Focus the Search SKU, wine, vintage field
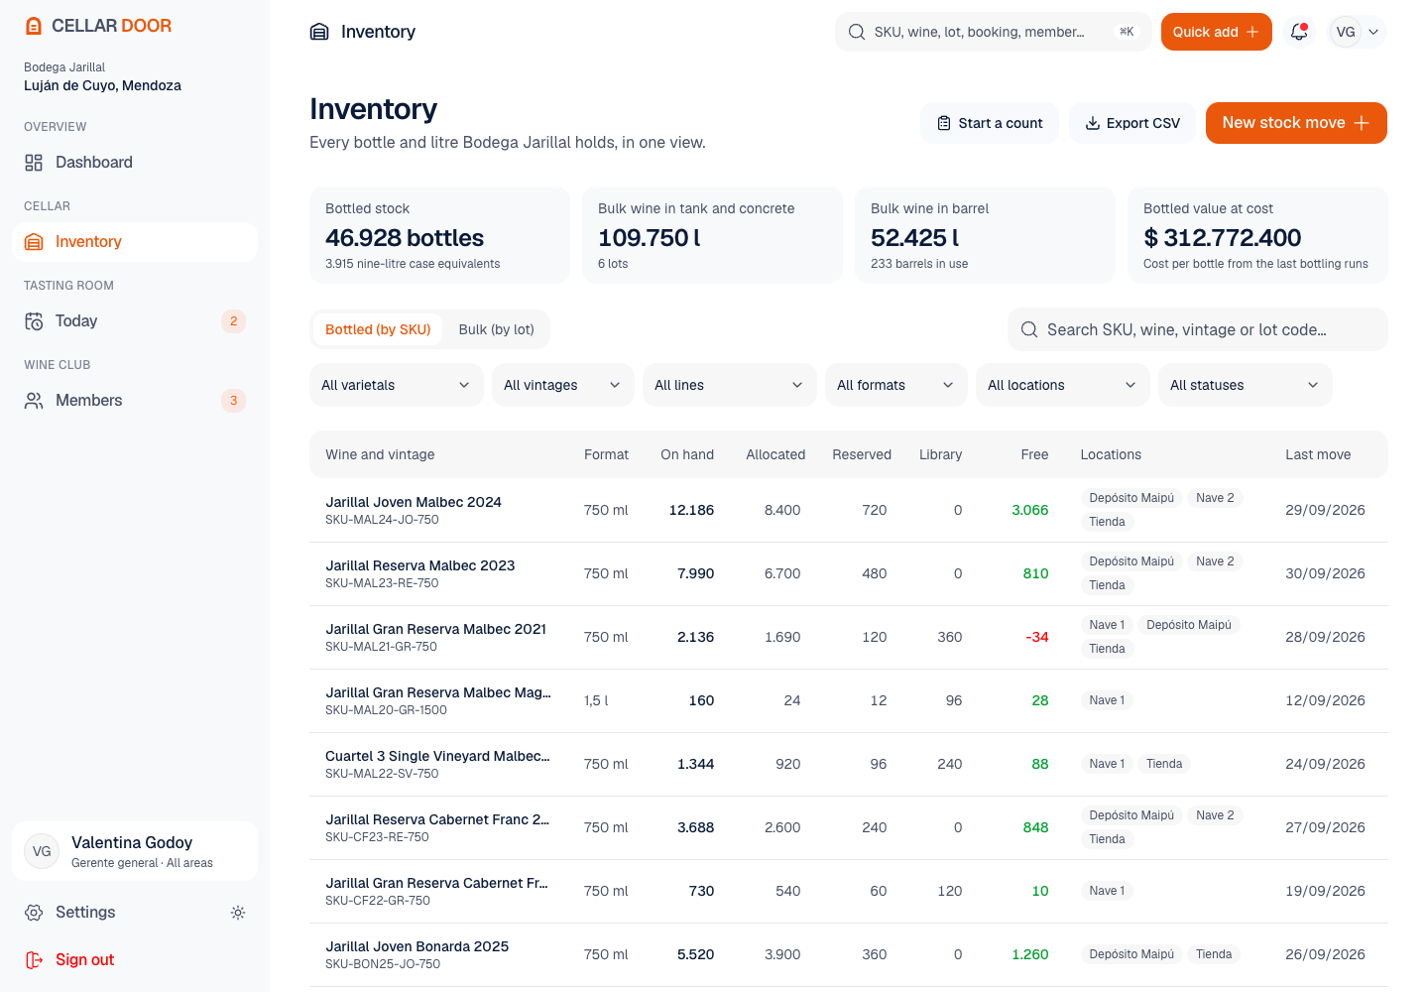 coord(1198,329)
